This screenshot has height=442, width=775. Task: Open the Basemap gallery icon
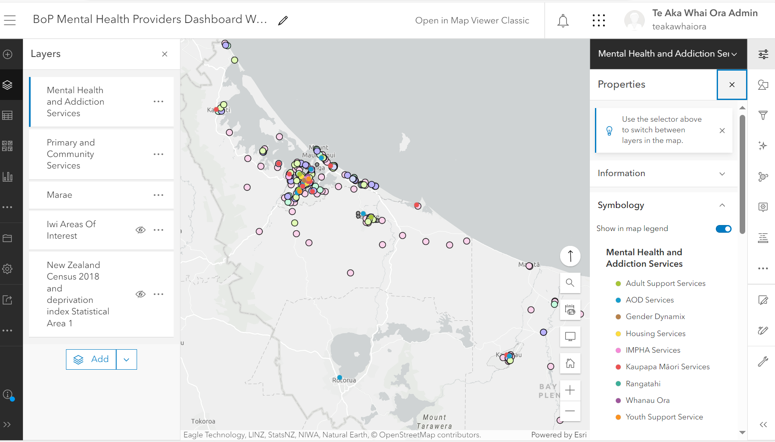pyautogui.click(x=8, y=146)
